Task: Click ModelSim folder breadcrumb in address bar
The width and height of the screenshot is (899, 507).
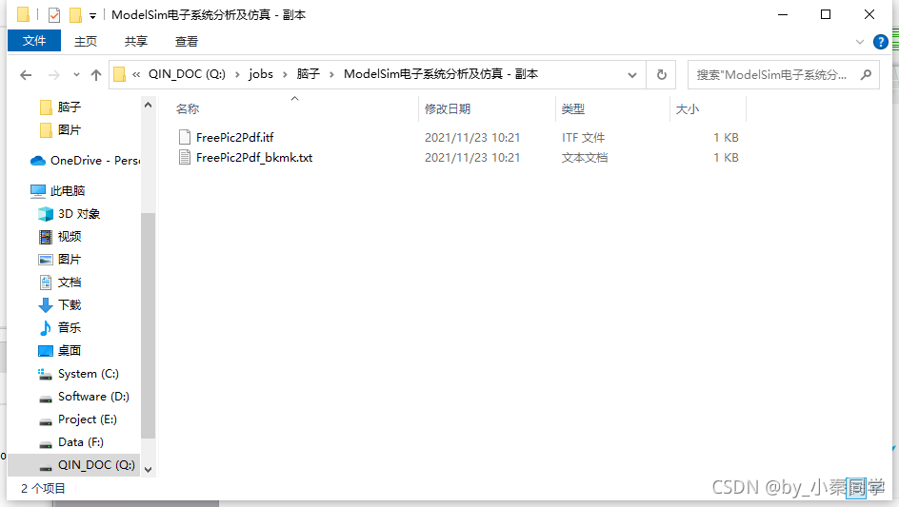Action: click(x=440, y=74)
